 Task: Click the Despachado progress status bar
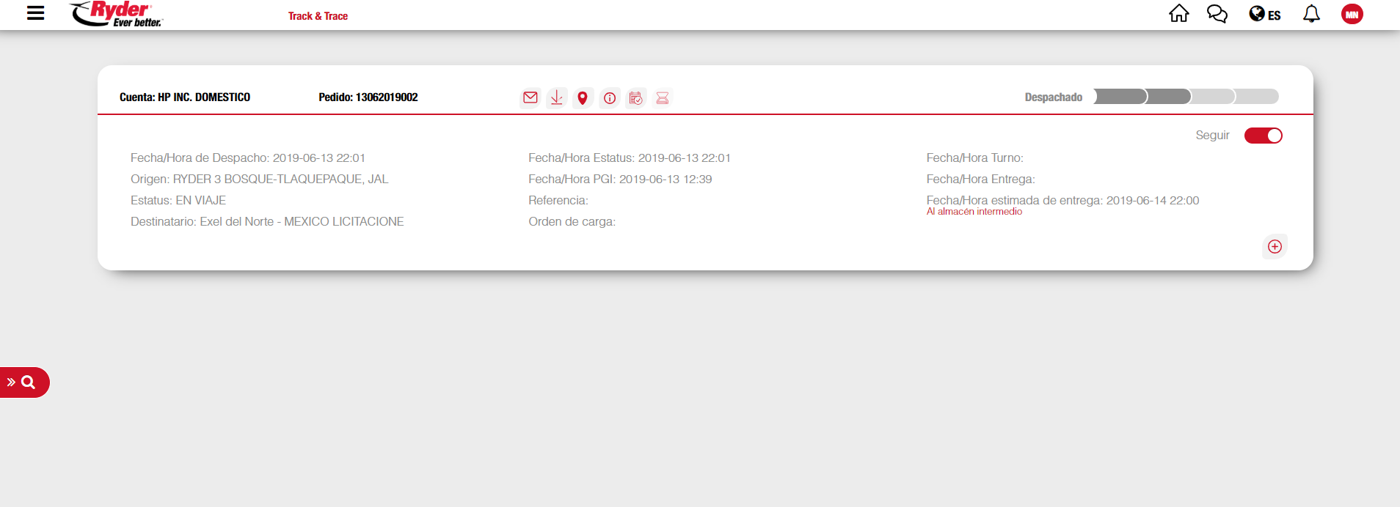point(1186,97)
